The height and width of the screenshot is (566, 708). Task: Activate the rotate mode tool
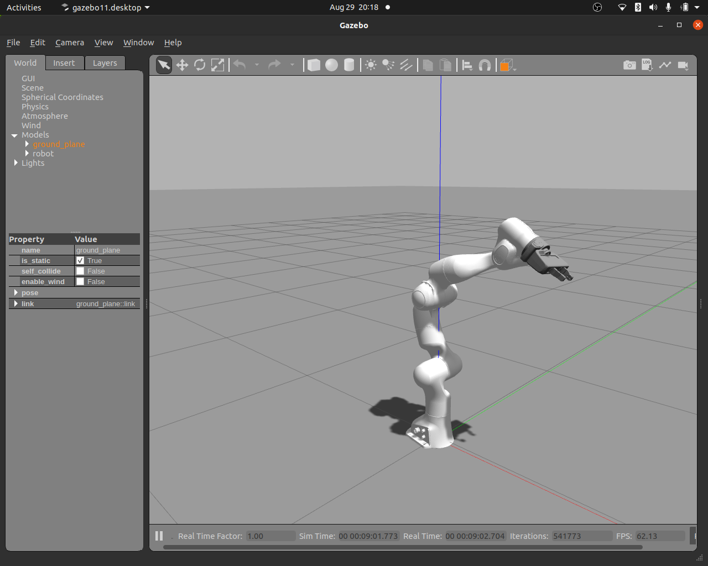tap(200, 65)
